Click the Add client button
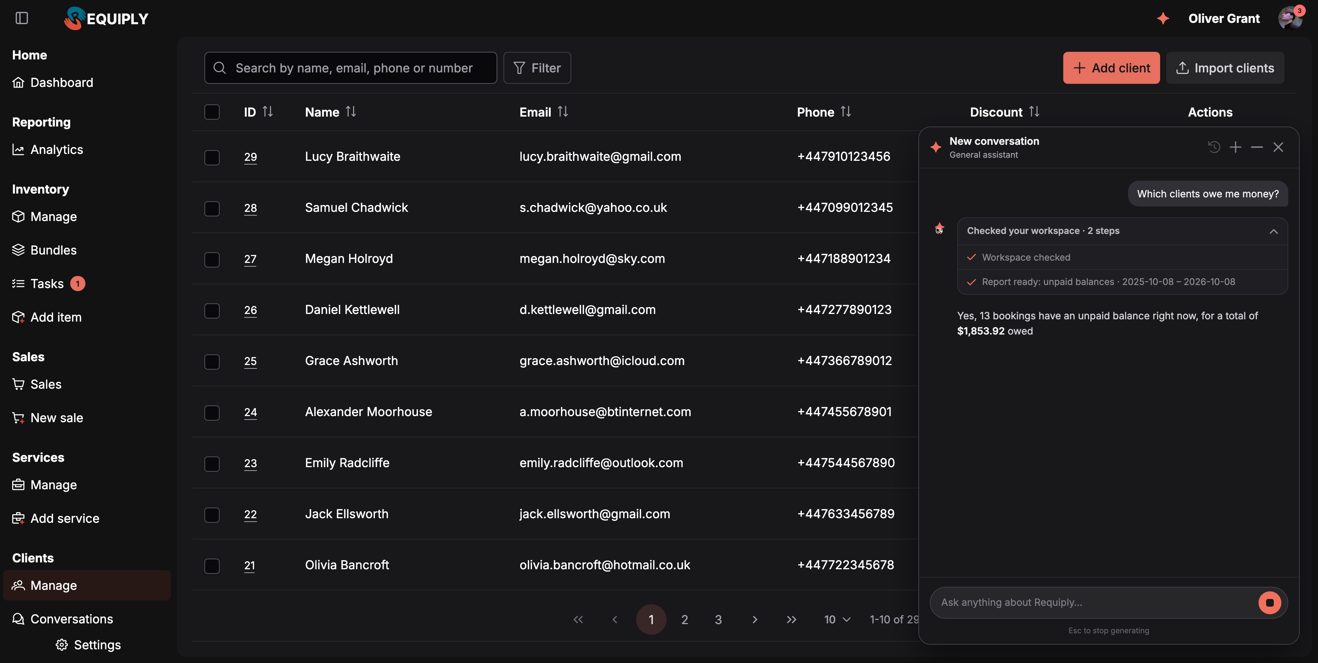 coord(1111,68)
